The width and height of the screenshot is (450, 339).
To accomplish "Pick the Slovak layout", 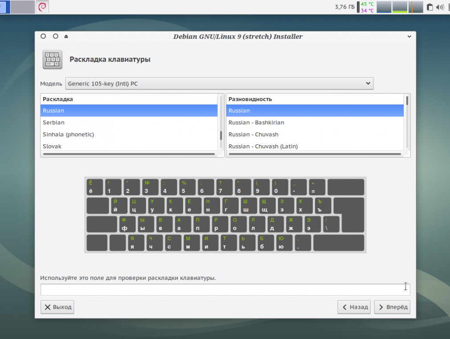I will (x=129, y=146).
